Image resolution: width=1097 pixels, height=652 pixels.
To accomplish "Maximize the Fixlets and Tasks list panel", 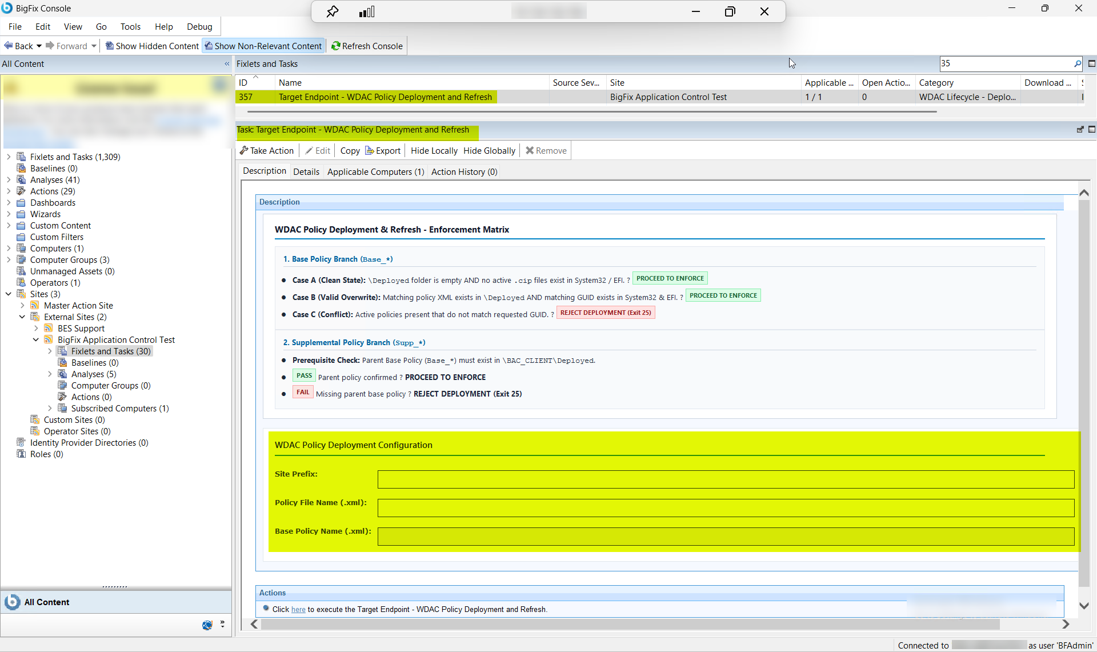I will point(1092,63).
